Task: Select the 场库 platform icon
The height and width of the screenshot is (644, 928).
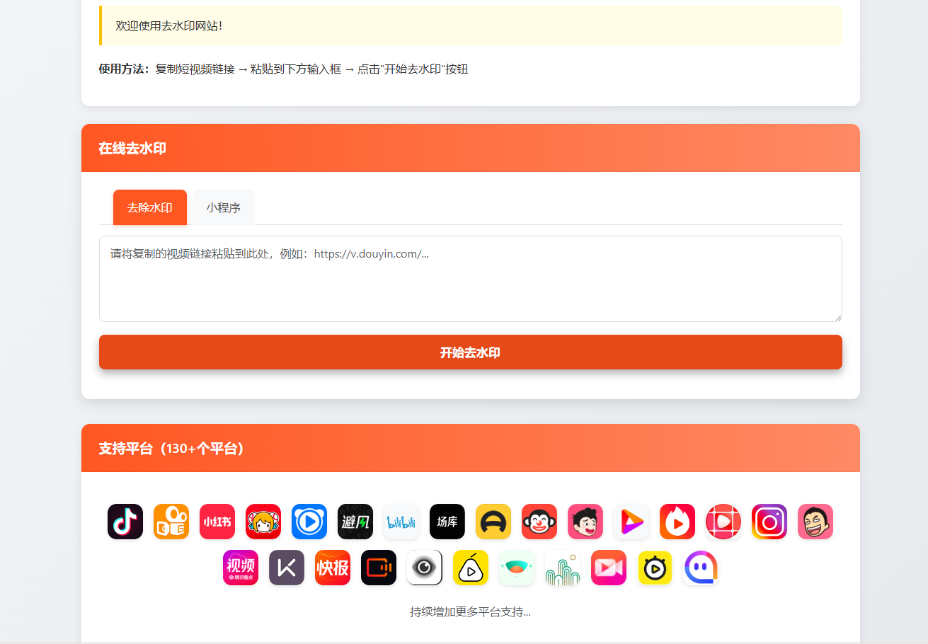Action: point(447,522)
